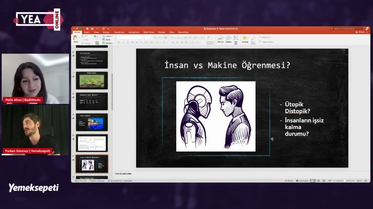Screen dimensions: 373x209
Task: Open the Design tab
Action: tap(106, 32)
